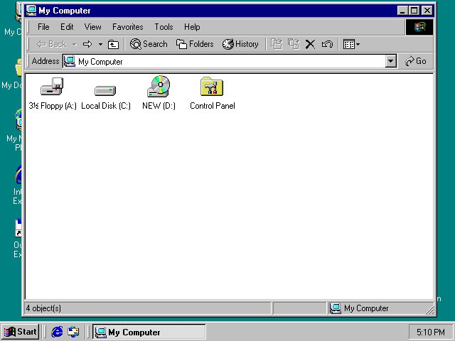Open the Tools menu
Screen dimensions: 455x341
(164, 27)
